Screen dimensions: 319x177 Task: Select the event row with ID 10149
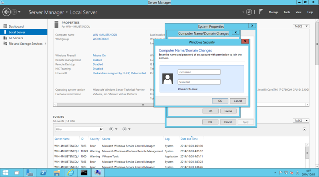coord(128,151)
